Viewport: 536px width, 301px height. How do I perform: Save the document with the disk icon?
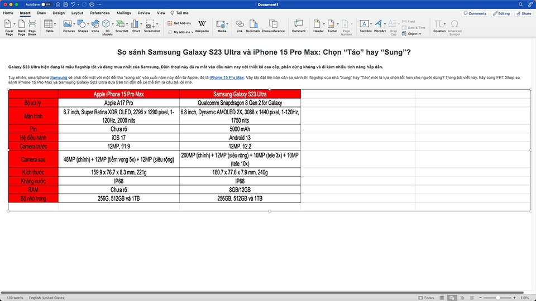click(66, 4)
